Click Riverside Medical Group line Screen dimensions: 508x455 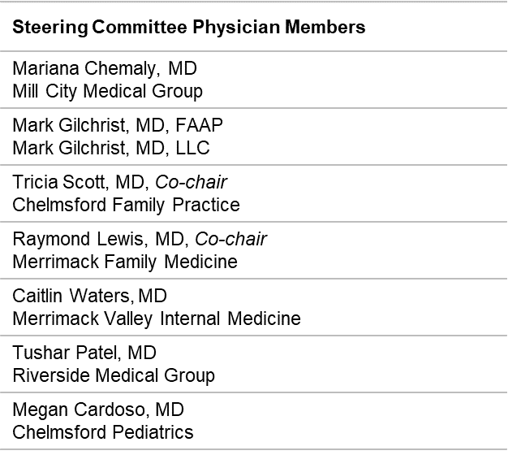click(114, 376)
